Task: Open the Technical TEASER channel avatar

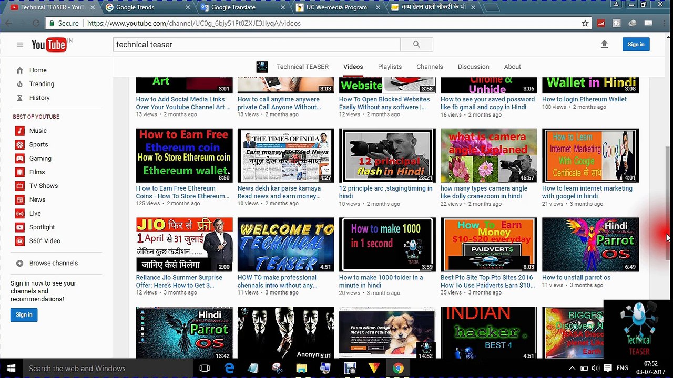Action: 262,67
